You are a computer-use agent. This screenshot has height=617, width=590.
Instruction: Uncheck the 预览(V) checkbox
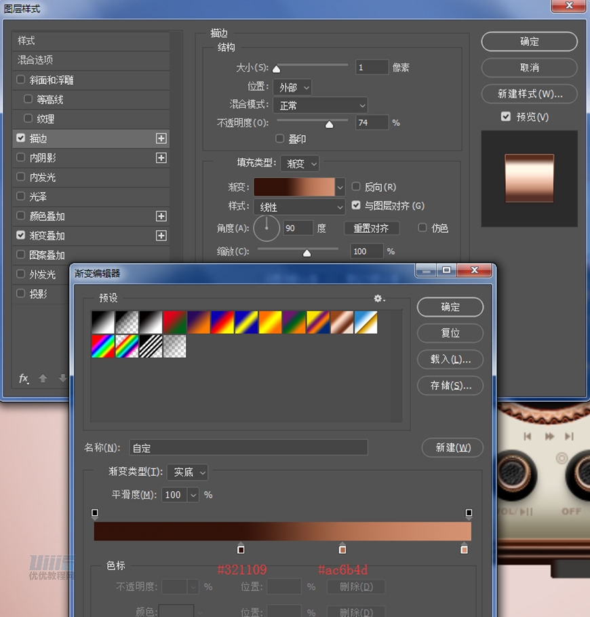coord(506,117)
